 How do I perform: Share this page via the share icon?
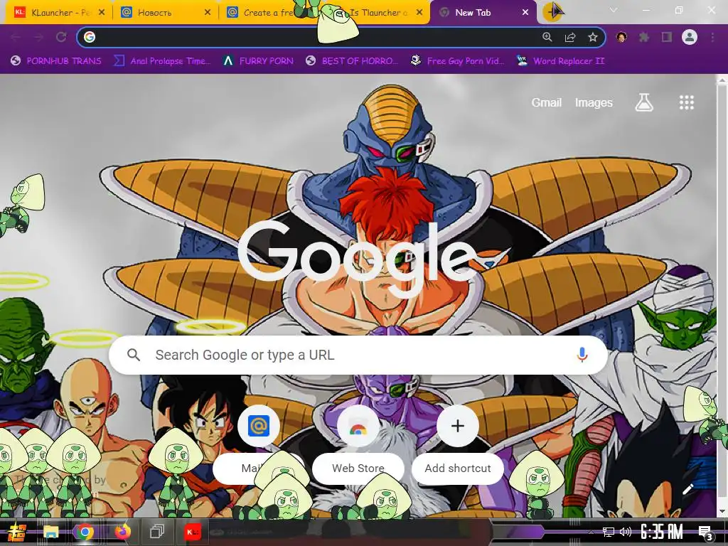(570, 37)
